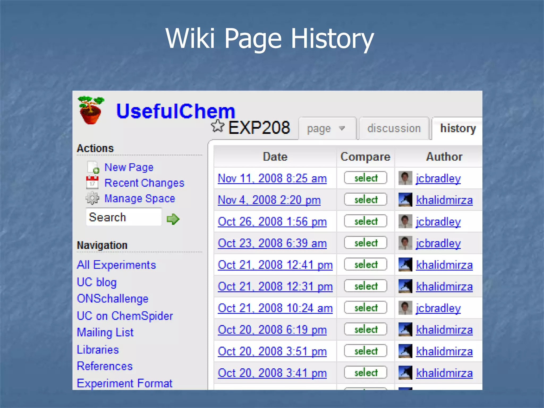Click jcbradley's avatar on Nov 11 row
Viewport: 544px width, 408px height.
(x=405, y=178)
